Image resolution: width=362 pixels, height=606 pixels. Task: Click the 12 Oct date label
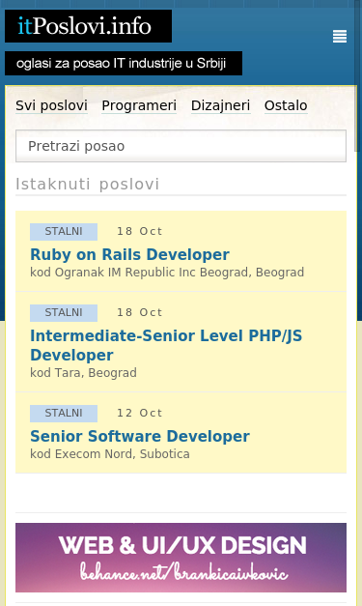click(x=139, y=413)
